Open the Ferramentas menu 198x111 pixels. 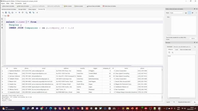click(x=19, y=3)
